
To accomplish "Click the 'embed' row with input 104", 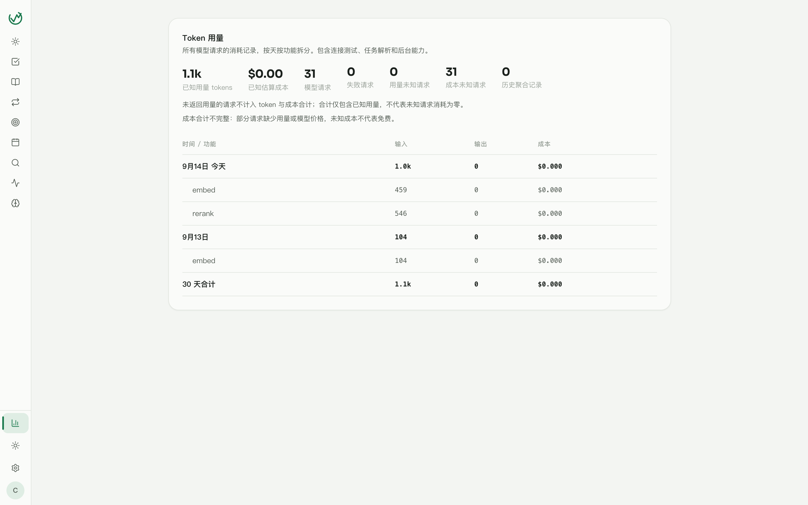I will click(419, 261).
